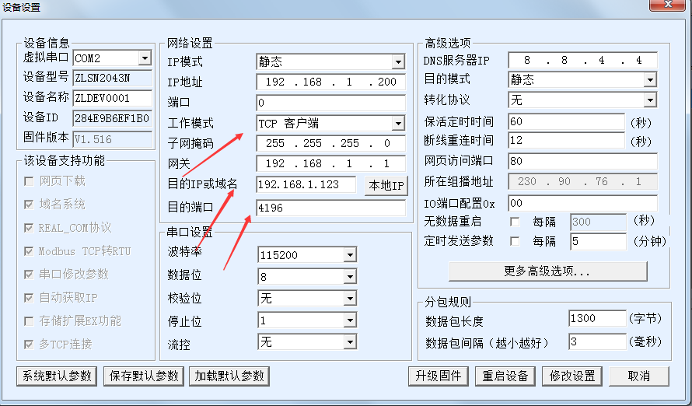Open 更多高级选项 settings

click(x=547, y=271)
